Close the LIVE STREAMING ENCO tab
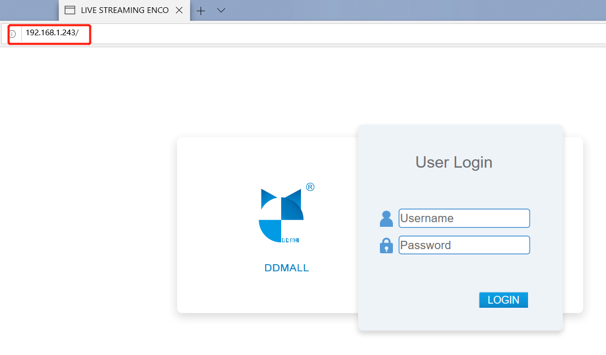This screenshot has width=606, height=355. coord(179,10)
